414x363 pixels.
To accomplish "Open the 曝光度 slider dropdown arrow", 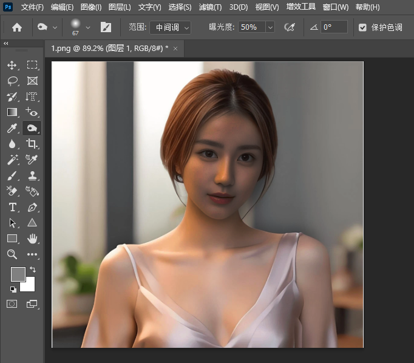I will [270, 27].
